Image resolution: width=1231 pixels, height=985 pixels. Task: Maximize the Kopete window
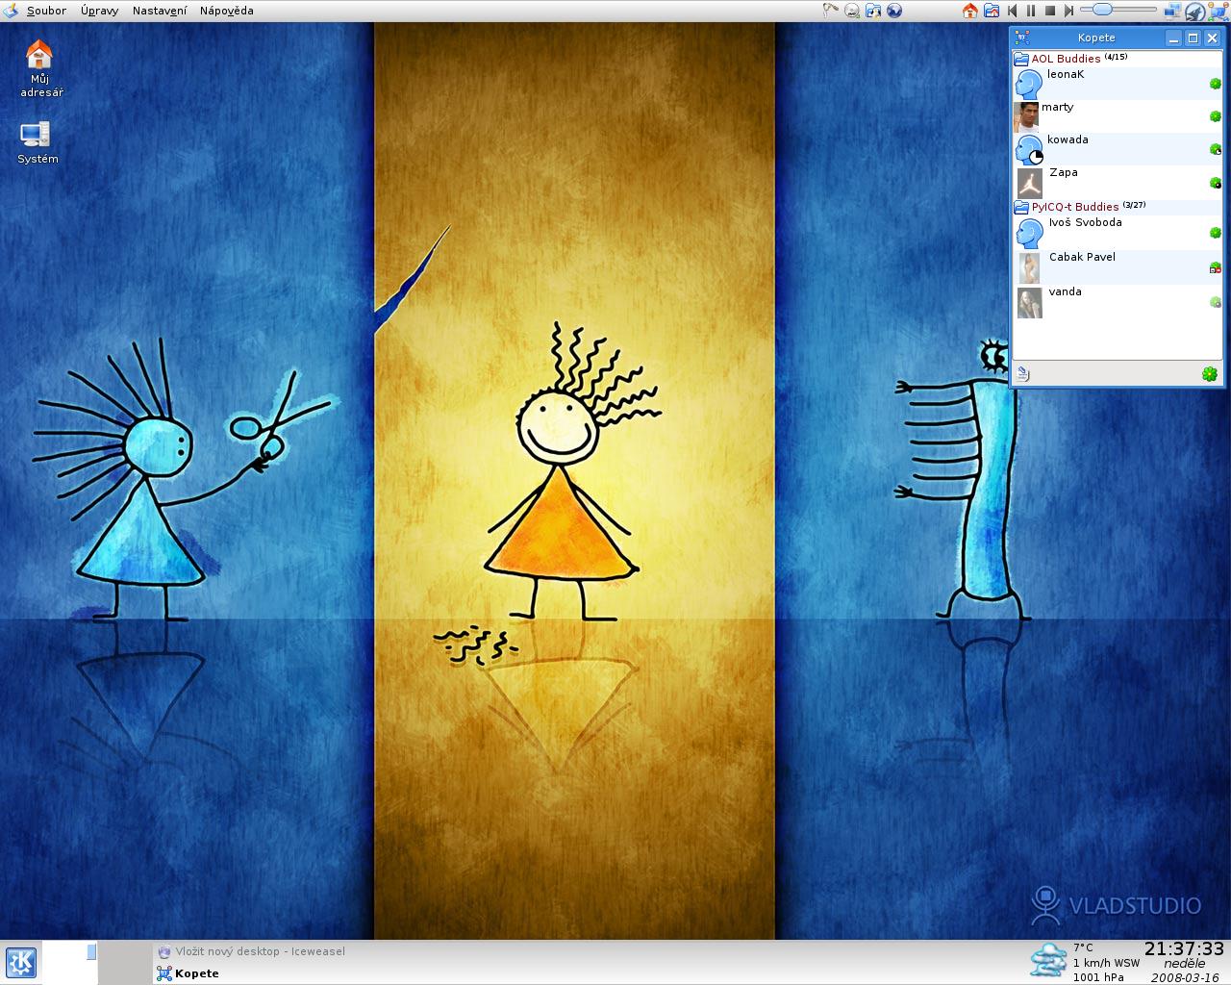pos(1193,38)
